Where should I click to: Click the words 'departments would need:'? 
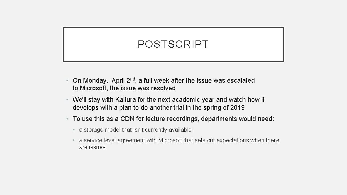[237, 119]
